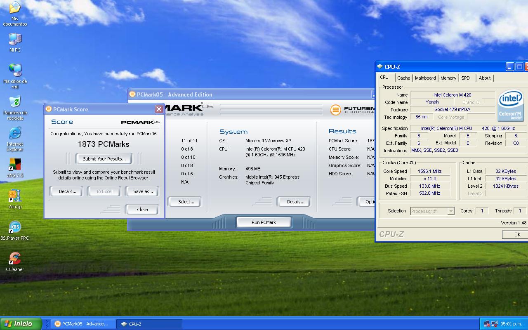This screenshot has height=330, width=528.
Task: Click the Multiplier value x 12.0
Action: pos(429,179)
